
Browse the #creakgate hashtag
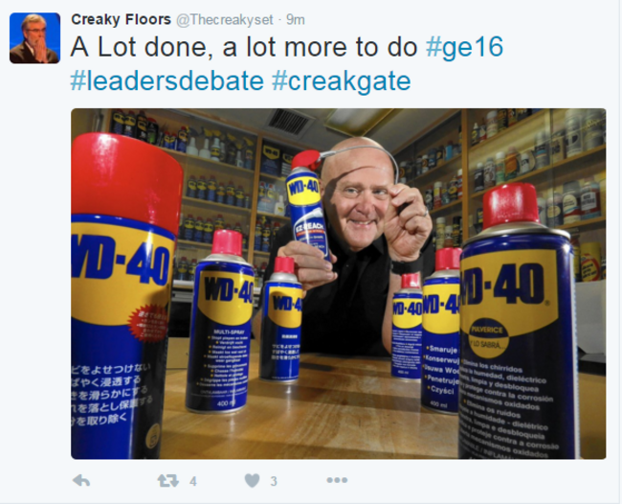[x=342, y=81]
